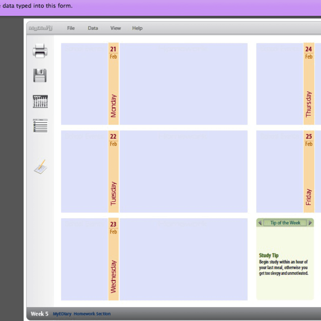Click the Tuesday 22 Feb School Events field
The height and width of the screenshot is (321, 321).
click(84, 171)
